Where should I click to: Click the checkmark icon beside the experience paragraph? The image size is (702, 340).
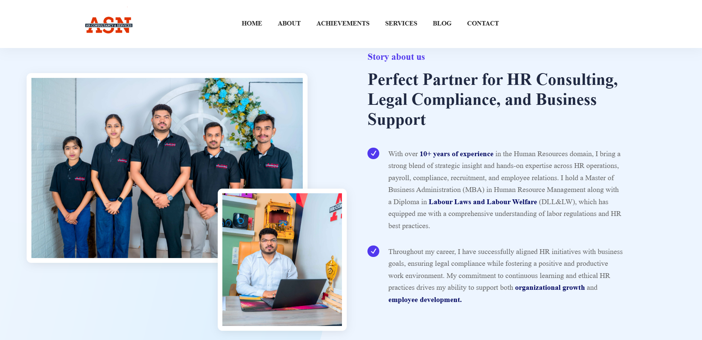coord(373,153)
